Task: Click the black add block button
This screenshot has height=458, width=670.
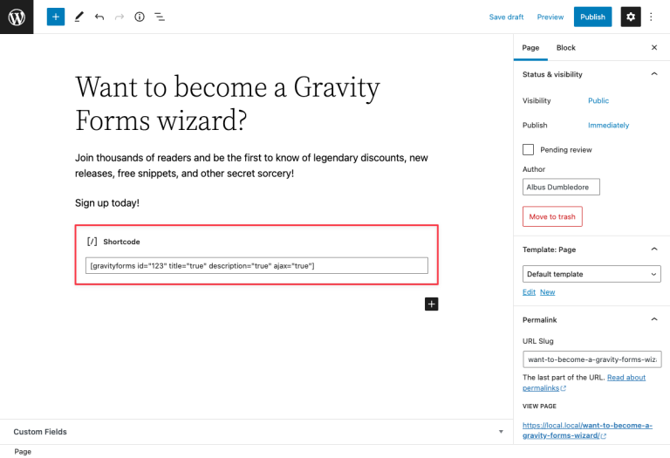Action: pyautogui.click(x=431, y=304)
